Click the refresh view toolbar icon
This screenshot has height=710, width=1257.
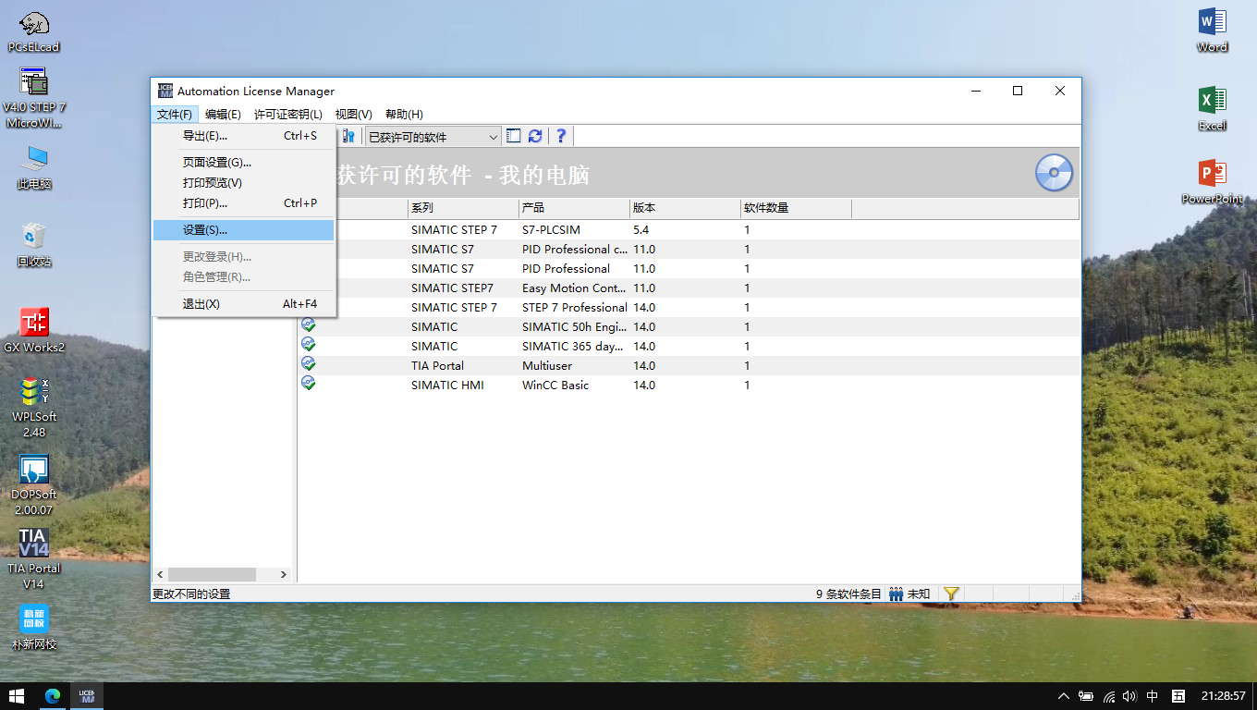pyautogui.click(x=535, y=137)
